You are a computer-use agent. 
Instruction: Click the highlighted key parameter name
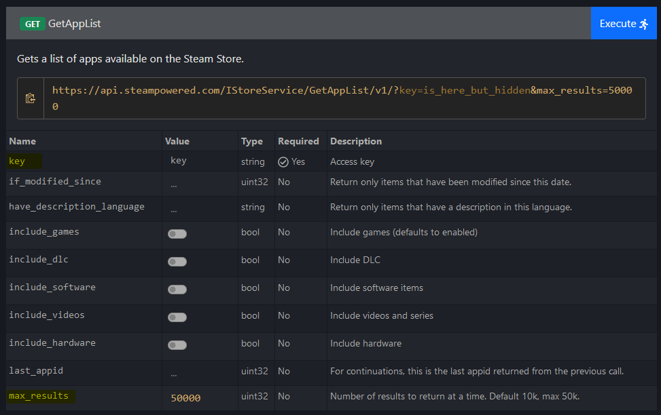tap(17, 161)
